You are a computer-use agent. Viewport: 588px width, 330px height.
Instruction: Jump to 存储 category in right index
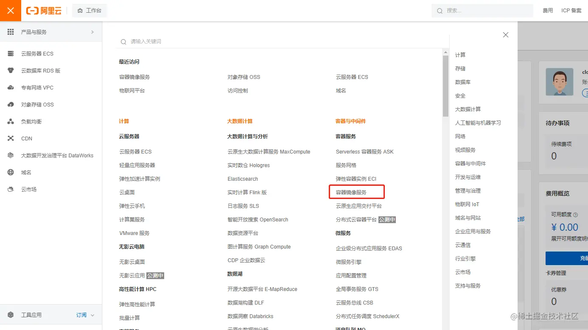click(460, 69)
